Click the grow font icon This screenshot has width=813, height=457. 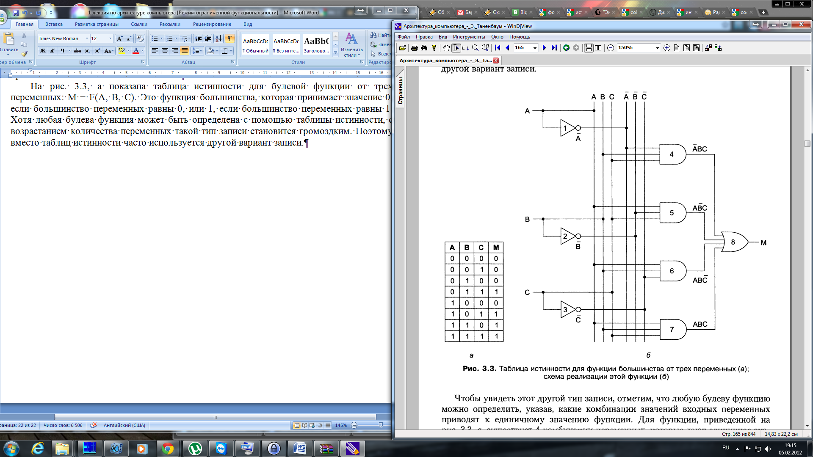click(119, 39)
